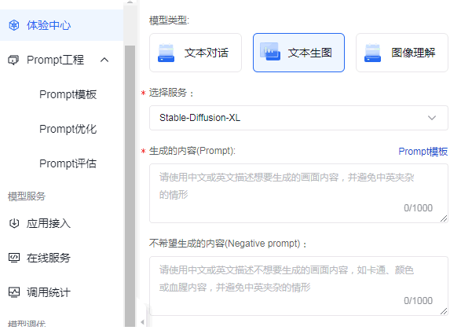Focus the Negative prompt text area
Viewport: 461px width, 330px height.
[x=298, y=286]
